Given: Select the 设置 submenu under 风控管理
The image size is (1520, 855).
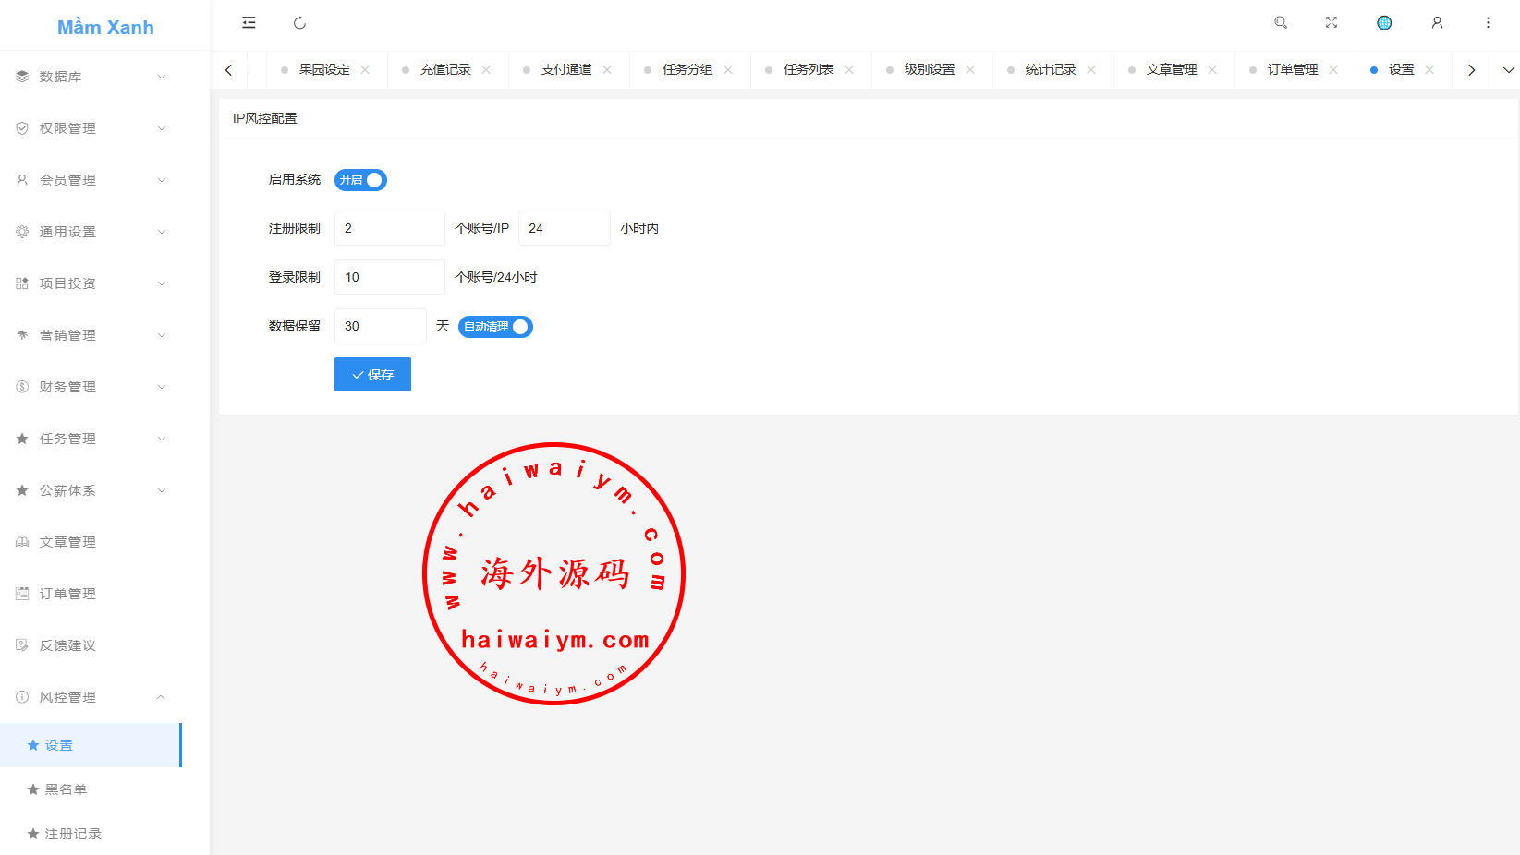Looking at the screenshot, I should click(91, 745).
